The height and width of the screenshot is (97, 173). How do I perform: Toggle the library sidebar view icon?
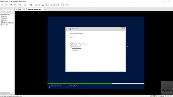coord(47,5)
